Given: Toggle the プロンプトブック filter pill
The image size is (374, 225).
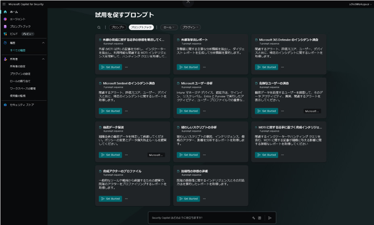Looking at the screenshot, I should [x=141, y=27].
